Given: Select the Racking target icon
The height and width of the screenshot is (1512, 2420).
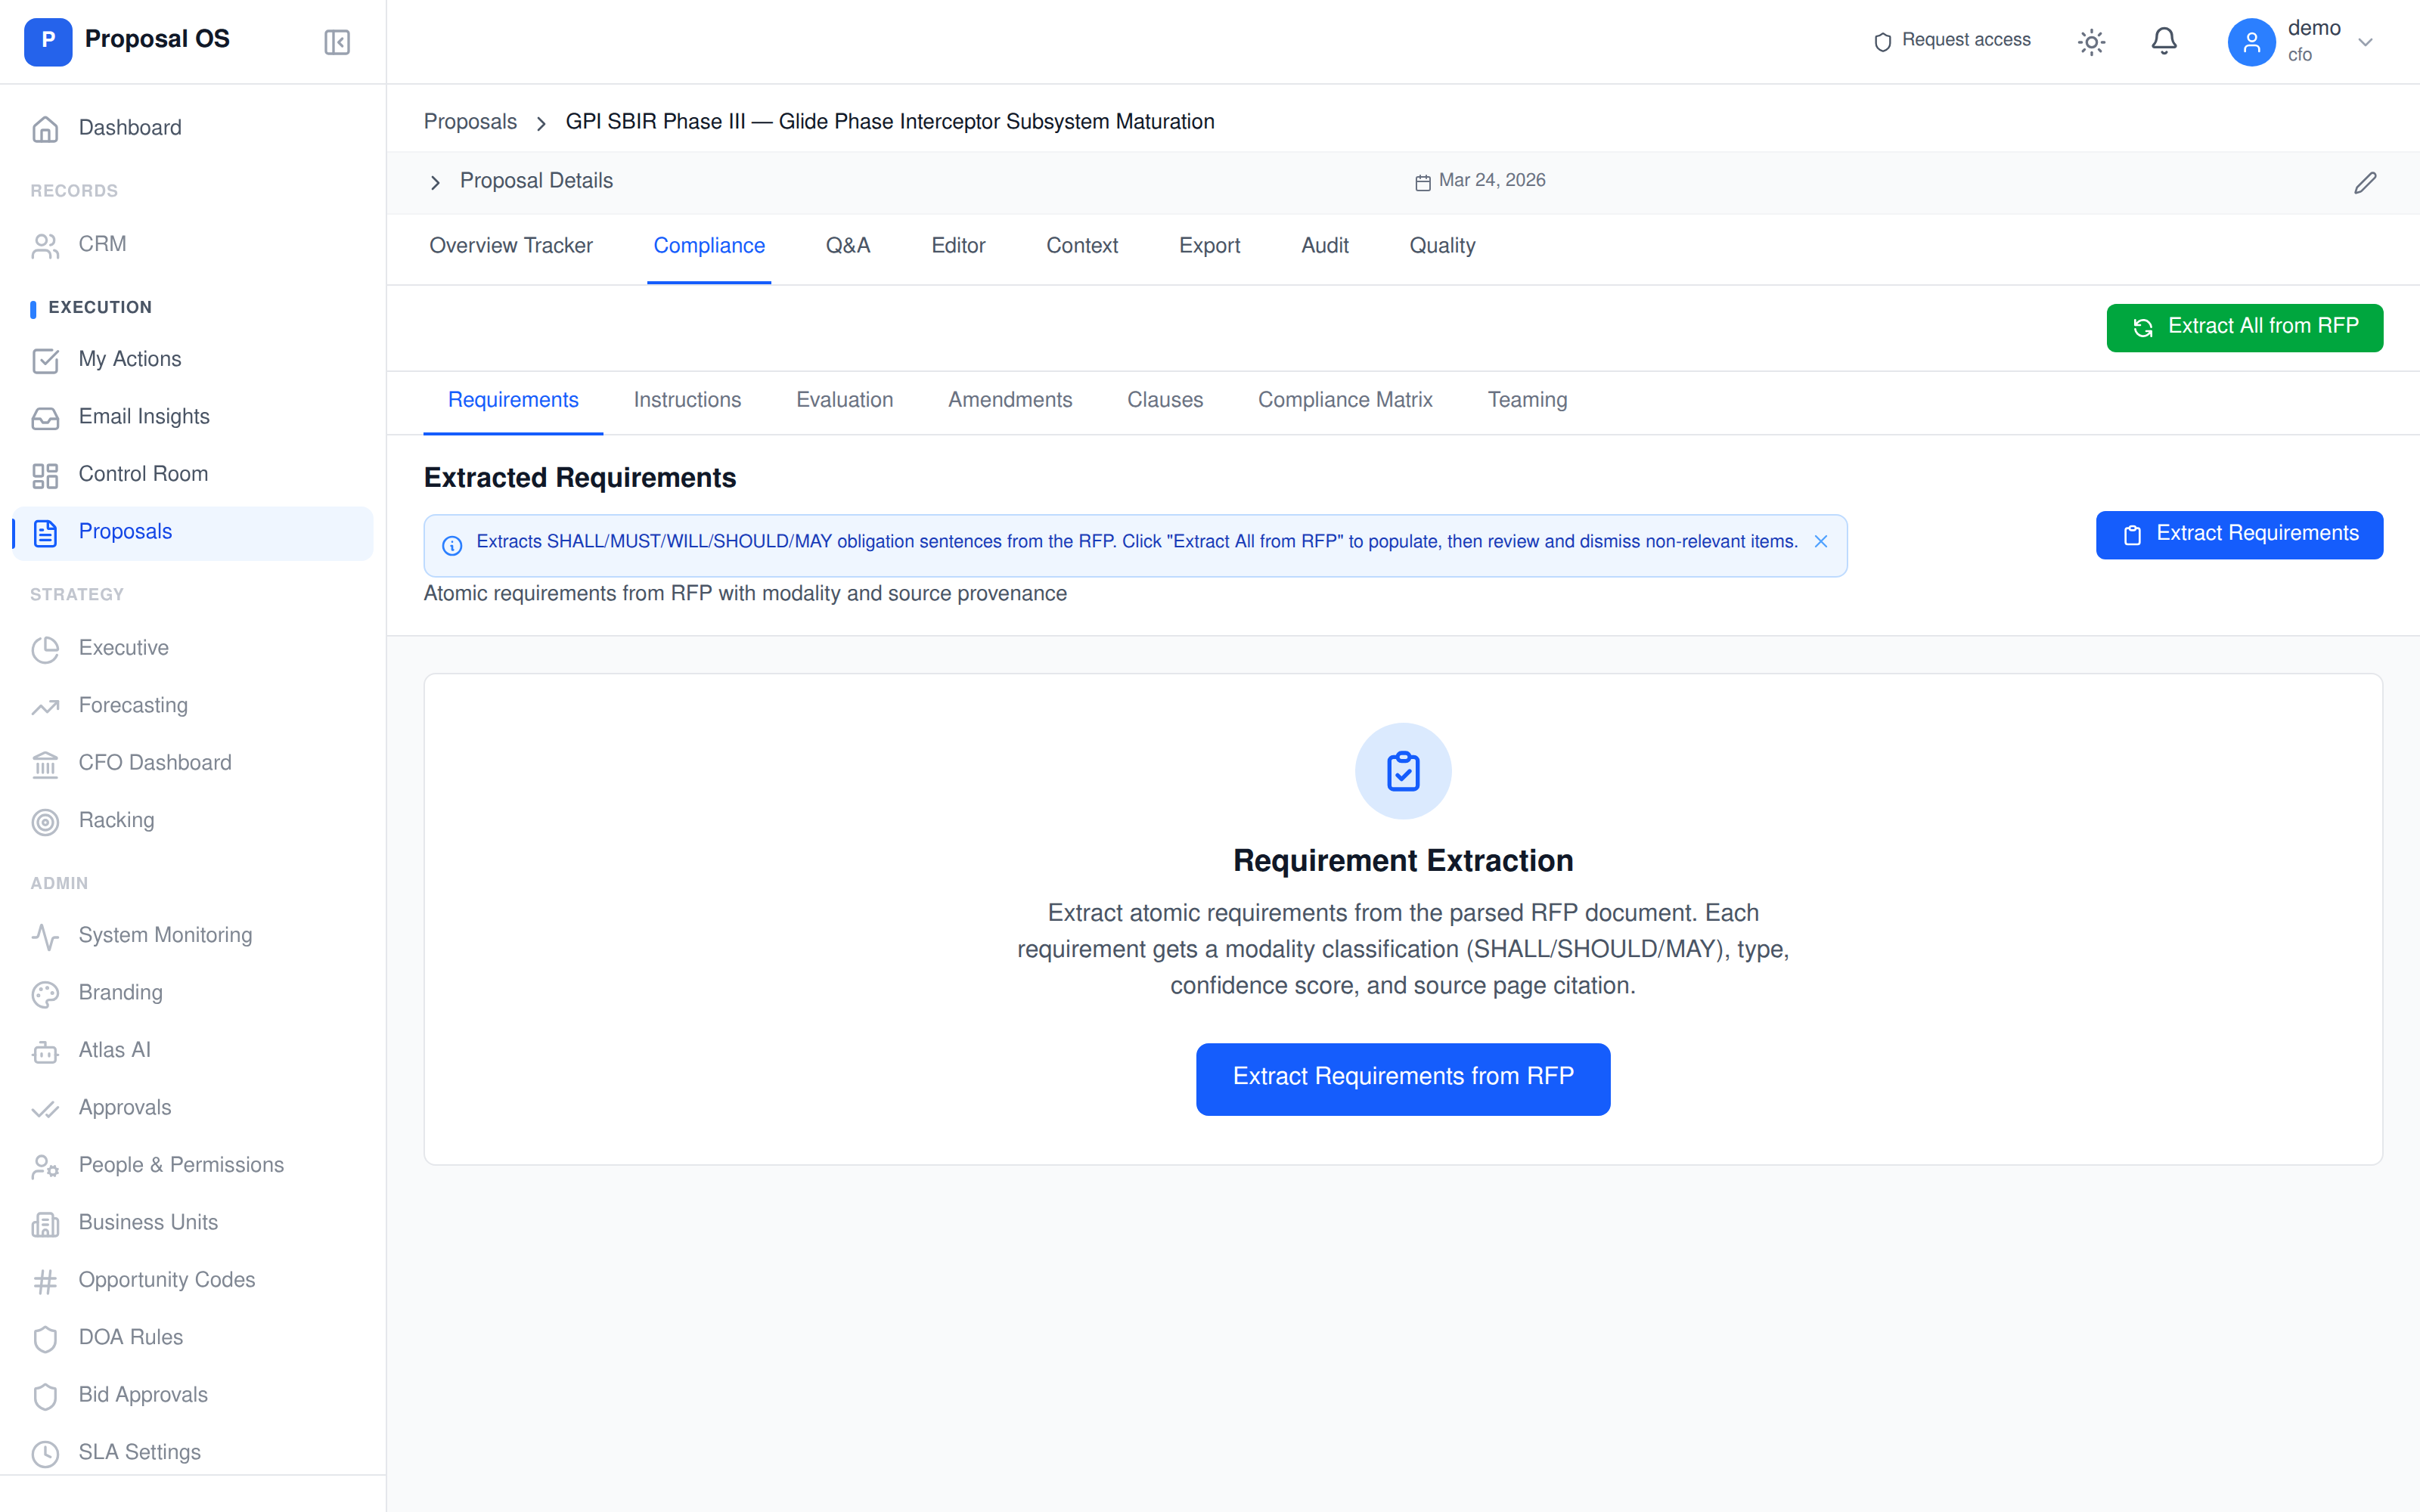Looking at the screenshot, I should point(46,821).
